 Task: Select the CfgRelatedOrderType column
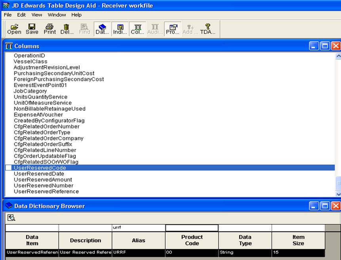click(42, 132)
